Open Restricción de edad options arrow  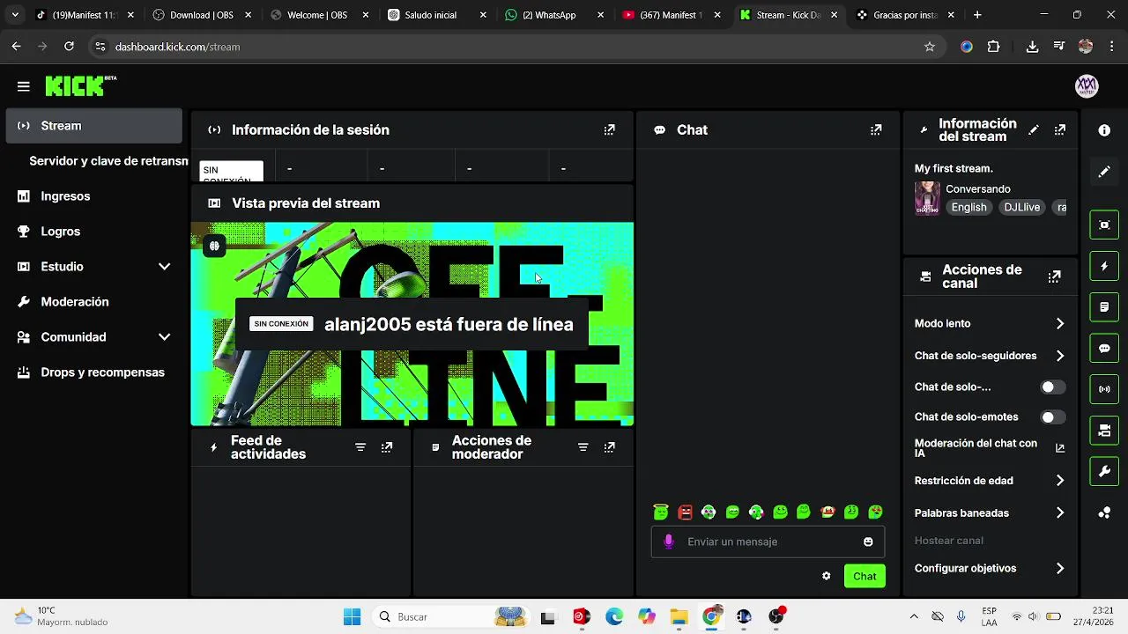(x=1060, y=481)
